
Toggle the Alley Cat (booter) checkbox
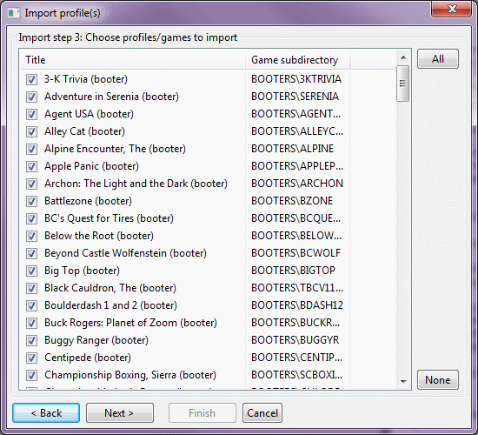click(x=31, y=131)
